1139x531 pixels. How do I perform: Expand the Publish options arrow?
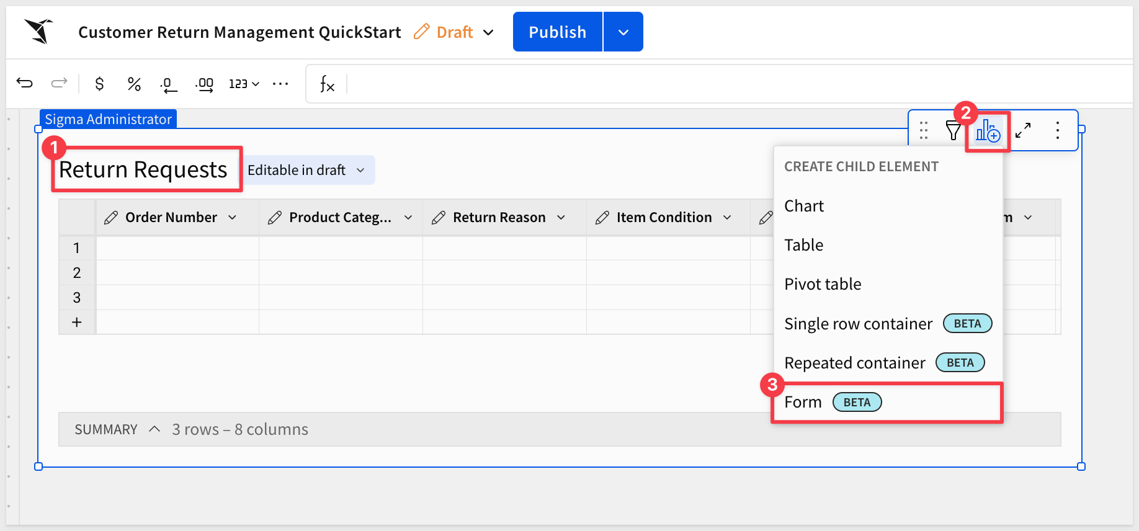(x=623, y=32)
